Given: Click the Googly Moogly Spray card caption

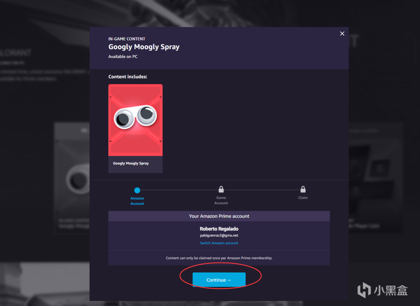Looking at the screenshot, I should pyautogui.click(x=131, y=163).
